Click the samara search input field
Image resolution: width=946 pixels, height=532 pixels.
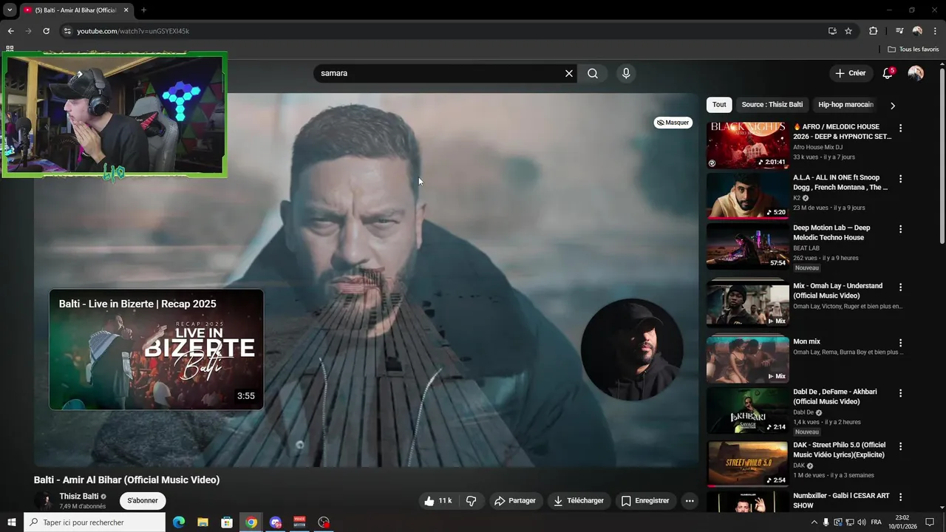[440, 73]
